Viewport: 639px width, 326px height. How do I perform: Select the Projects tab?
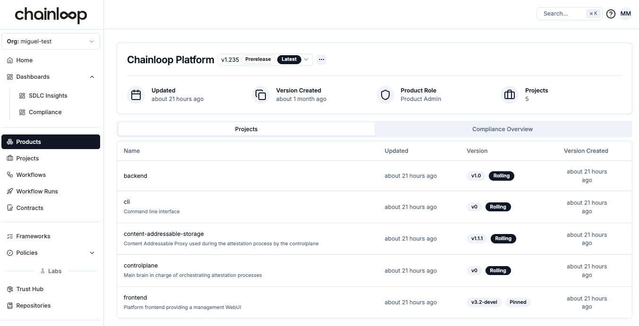tap(246, 129)
